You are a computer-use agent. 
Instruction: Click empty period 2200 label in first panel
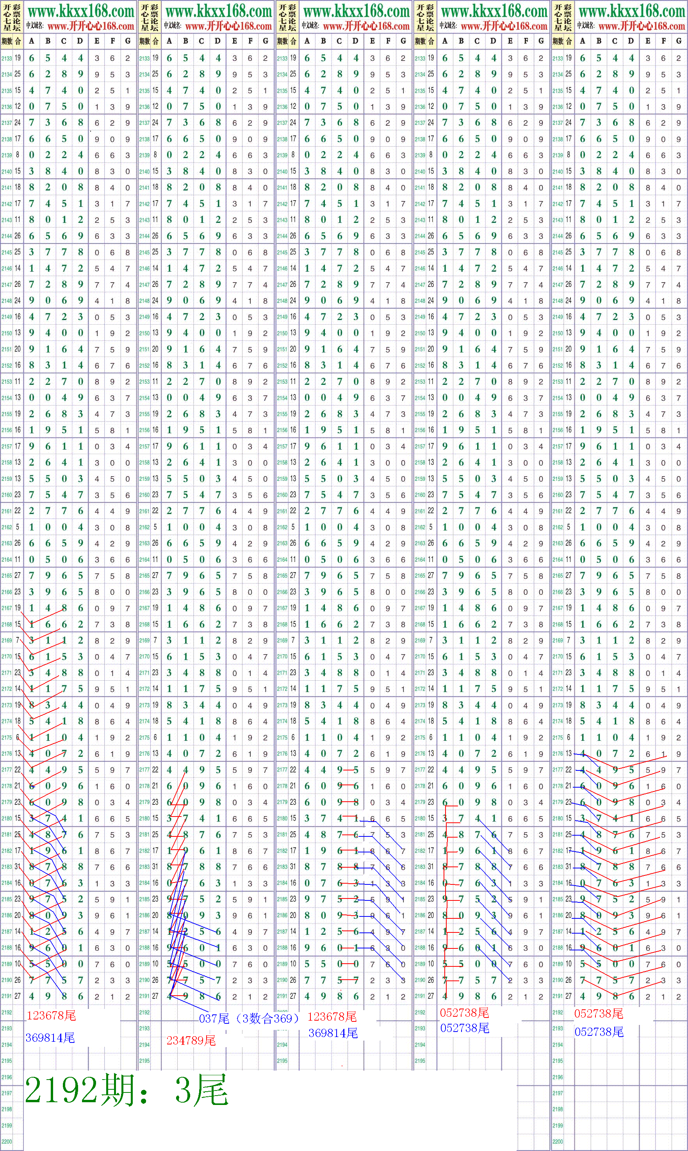click(7, 1142)
